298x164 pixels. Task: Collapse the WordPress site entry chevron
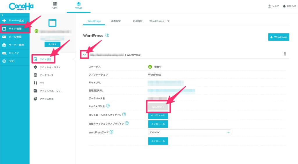point(84,55)
